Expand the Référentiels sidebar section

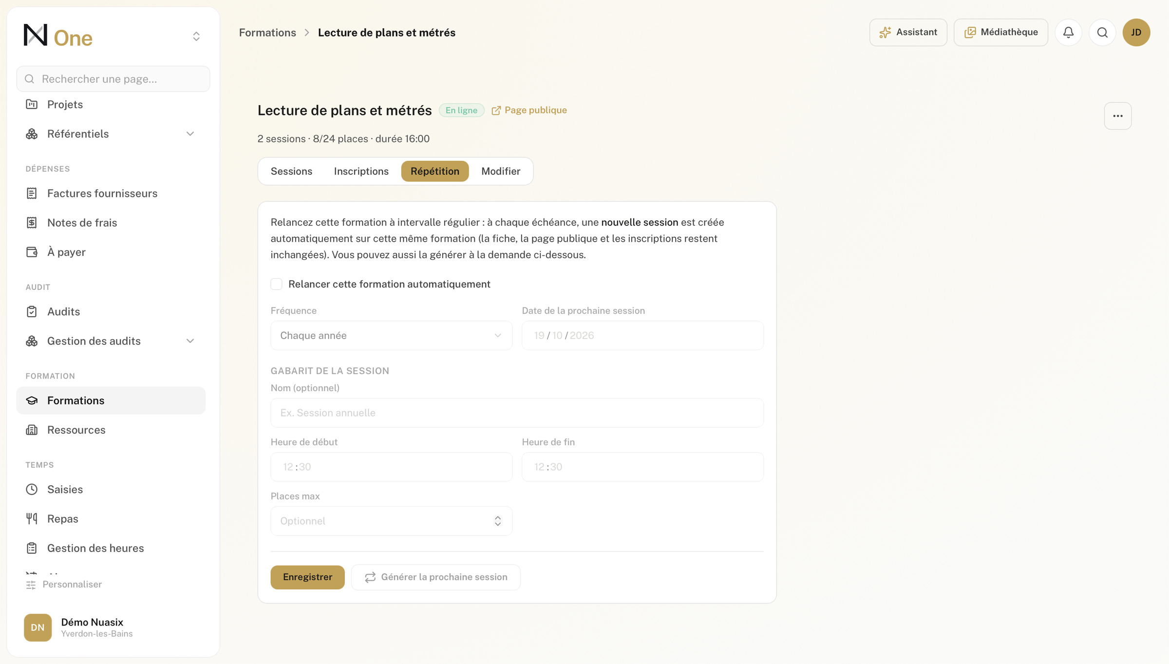111,133
